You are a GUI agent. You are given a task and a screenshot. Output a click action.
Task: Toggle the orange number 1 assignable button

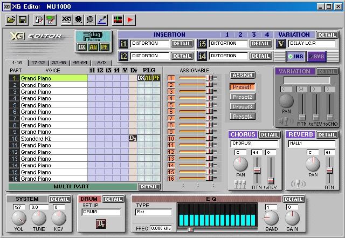click(171, 78)
